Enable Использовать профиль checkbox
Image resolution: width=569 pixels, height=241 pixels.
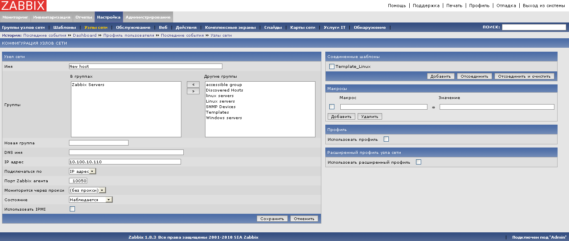[x=386, y=139]
